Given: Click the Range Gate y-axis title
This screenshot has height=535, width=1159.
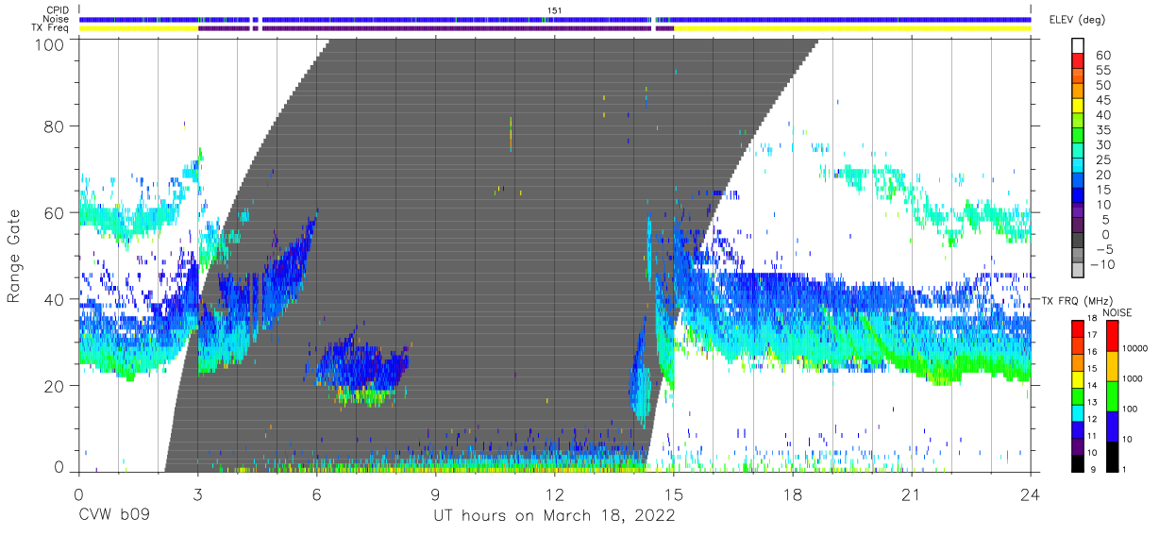Looking at the screenshot, I should point(14,257).
